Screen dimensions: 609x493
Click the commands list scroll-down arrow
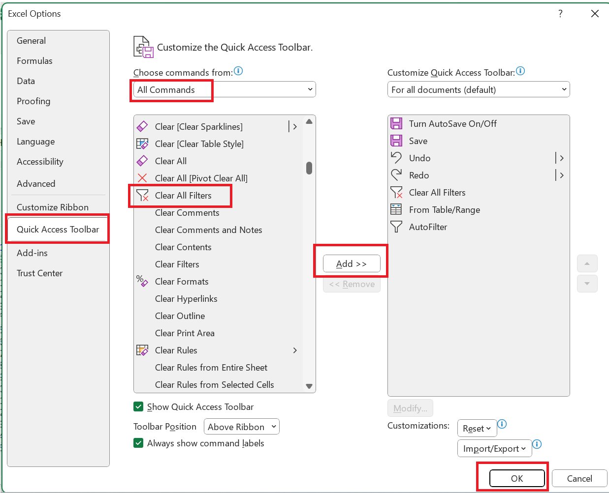pyautogui.click(x=309, y=386)
